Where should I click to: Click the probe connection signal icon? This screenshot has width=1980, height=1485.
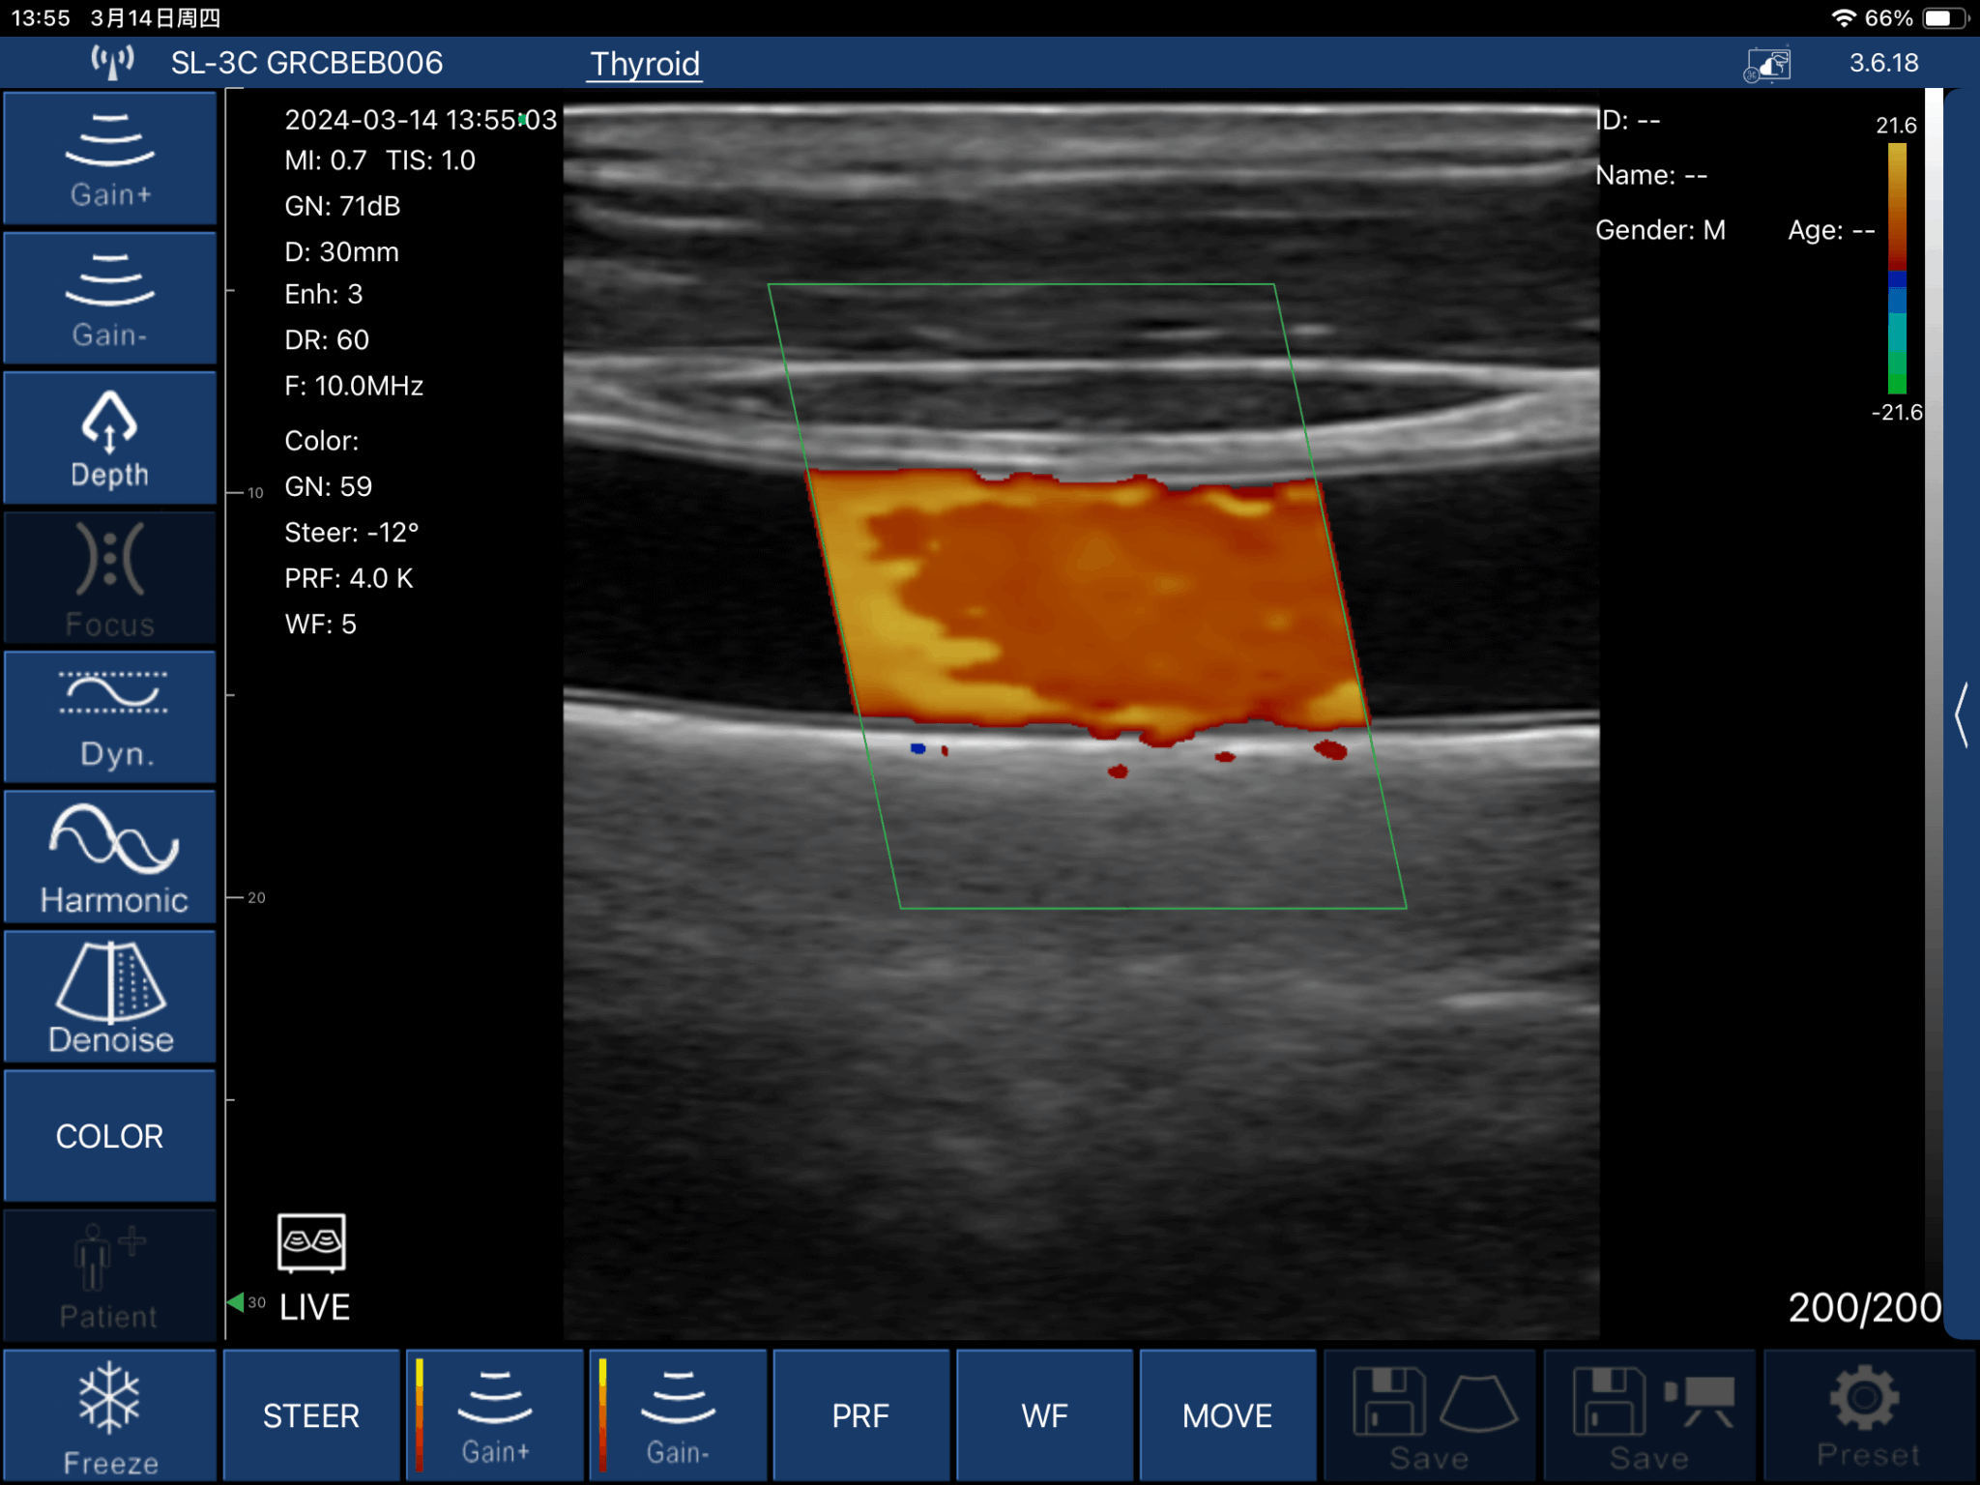pyautogui.click(x=108, y=62)
